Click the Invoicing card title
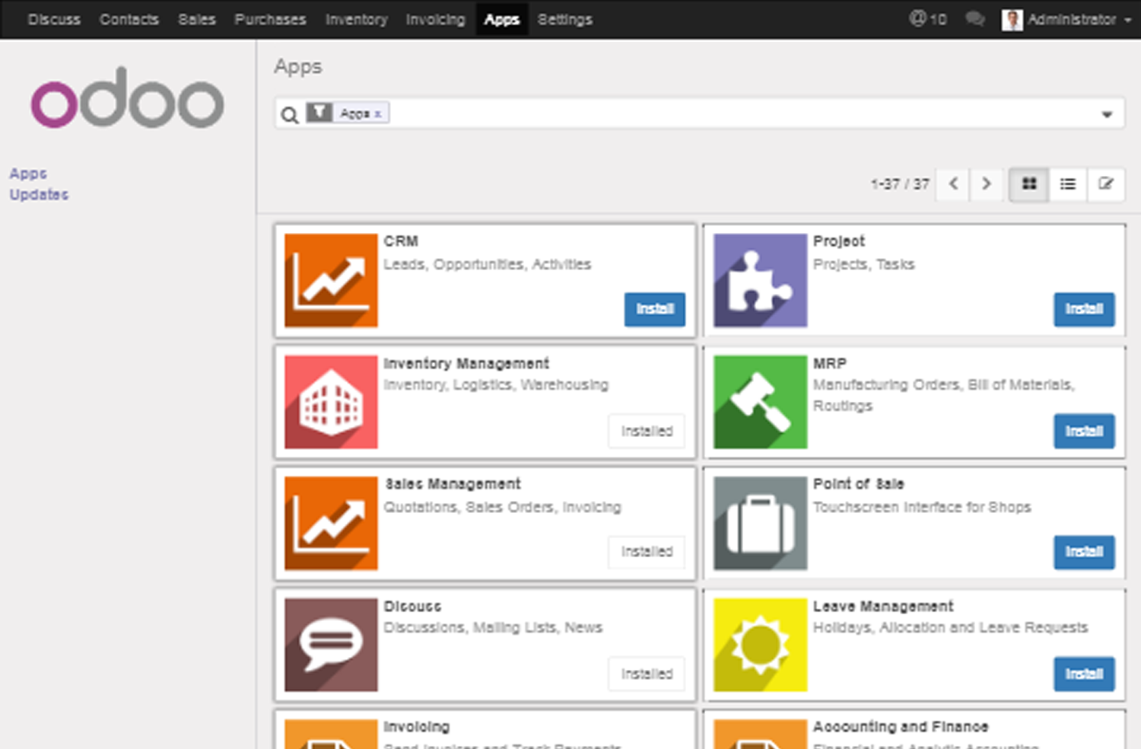This screenshot has height=749, width=1141. pos(416,727)
